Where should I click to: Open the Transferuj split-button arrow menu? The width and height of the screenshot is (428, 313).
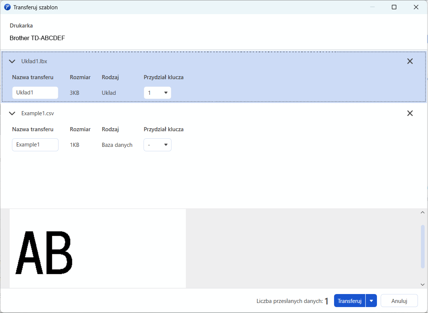371,301
